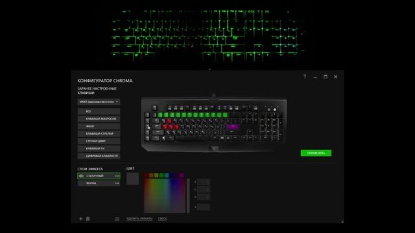415x233 pixels.
Task: Select the red W key on keyboard preview
Action: (x=169, y=121)
